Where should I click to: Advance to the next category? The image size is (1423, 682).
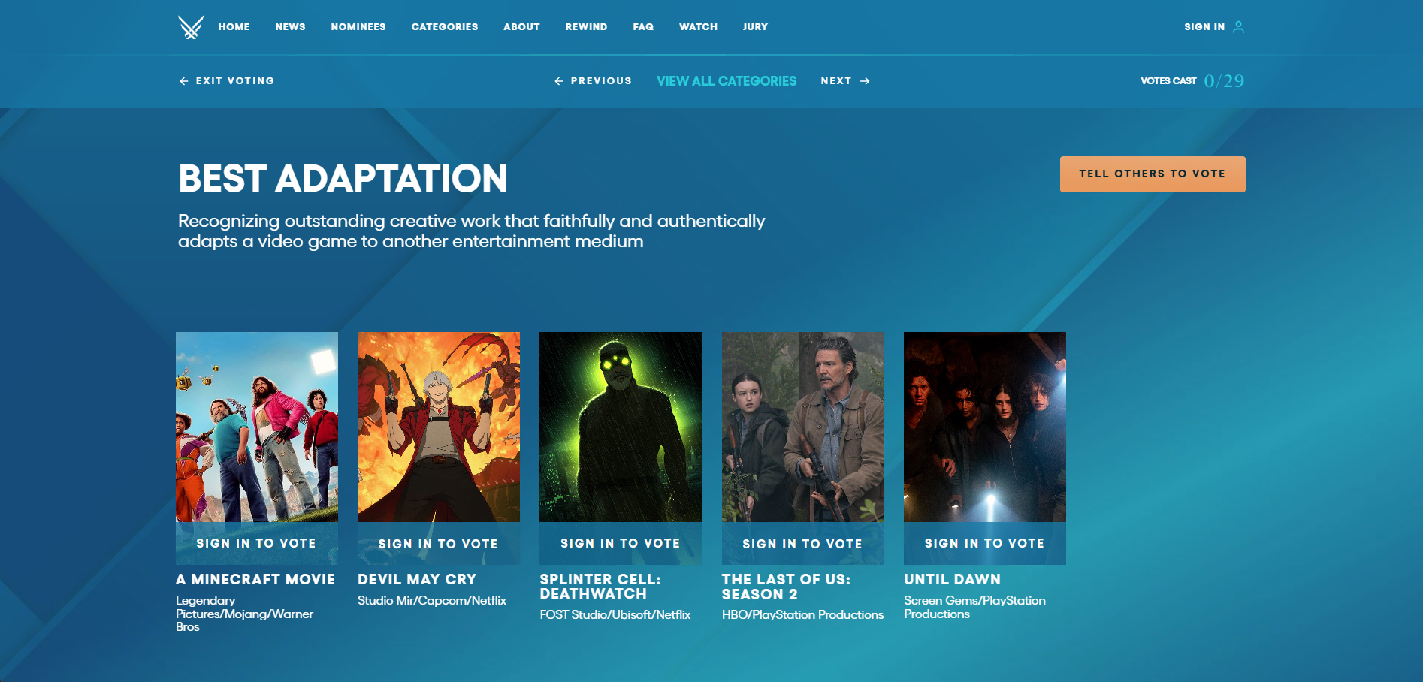click(x=844, y=81)
